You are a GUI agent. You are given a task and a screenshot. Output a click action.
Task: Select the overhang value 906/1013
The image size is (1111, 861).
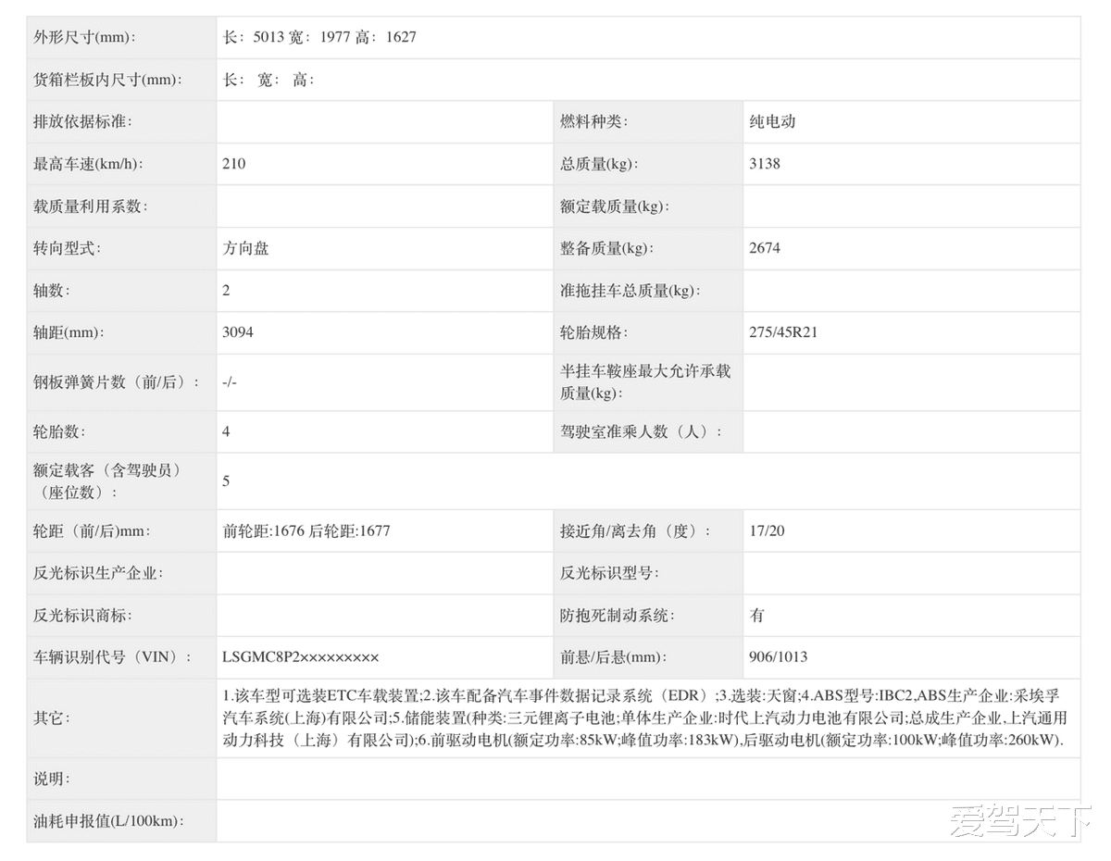point(779,657)
